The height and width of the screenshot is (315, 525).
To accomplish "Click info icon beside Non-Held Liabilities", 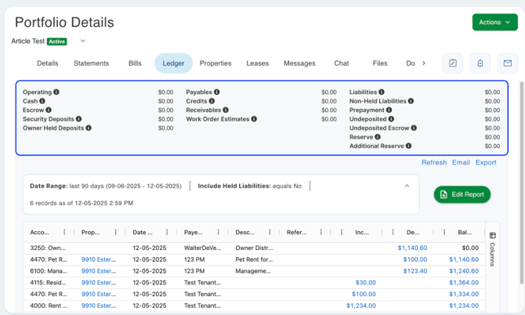I will (411, 101).
